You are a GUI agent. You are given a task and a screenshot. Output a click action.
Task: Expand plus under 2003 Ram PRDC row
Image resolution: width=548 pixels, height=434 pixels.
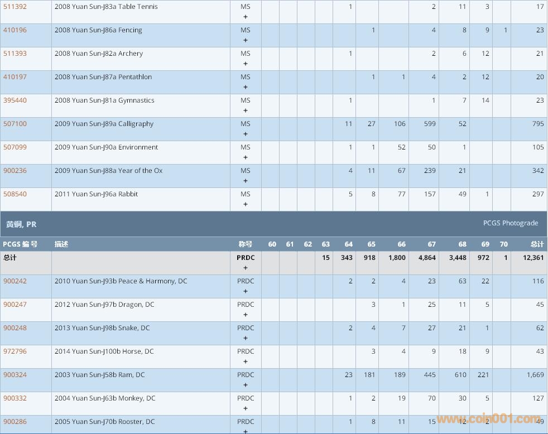[x=246, y=385]
